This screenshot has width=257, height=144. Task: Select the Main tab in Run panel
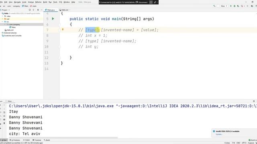point(10,101)
